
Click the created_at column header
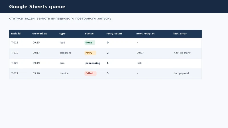click(40, 34)
